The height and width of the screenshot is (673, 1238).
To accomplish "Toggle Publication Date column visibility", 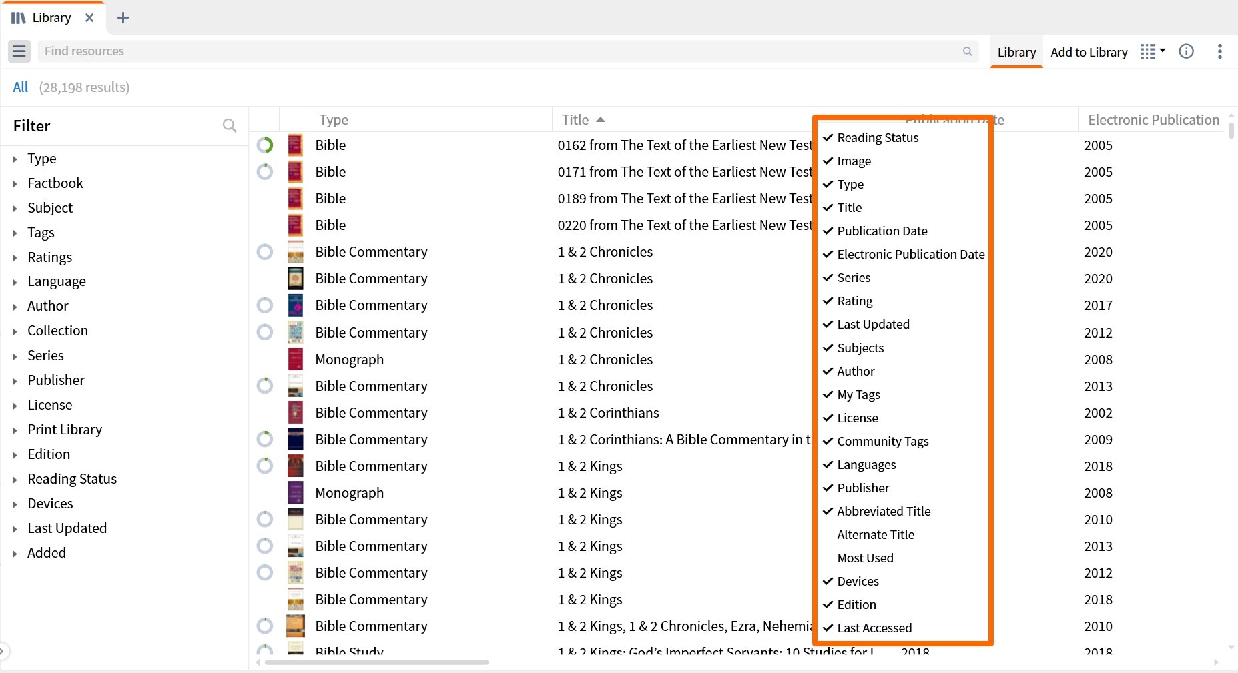I will [875, 231].
